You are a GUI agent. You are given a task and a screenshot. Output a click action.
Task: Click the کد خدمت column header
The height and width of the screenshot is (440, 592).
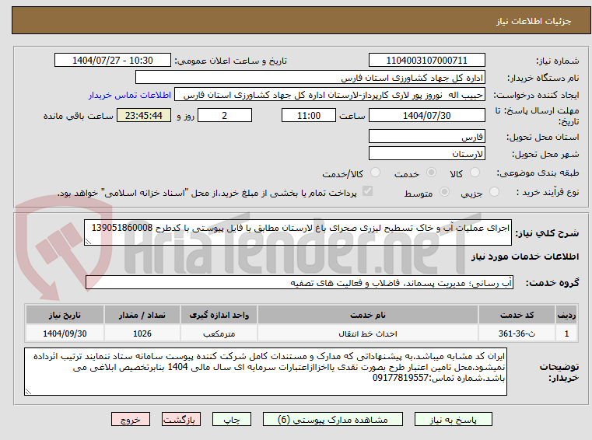point(517,315)
